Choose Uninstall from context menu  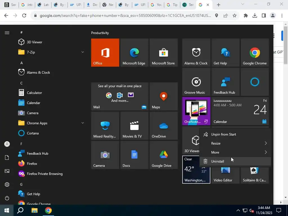(x=235, y=161)
